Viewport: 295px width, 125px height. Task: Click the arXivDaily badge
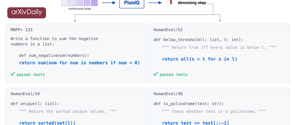(26, 13)
